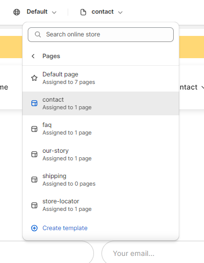This screenshot has width=204, height=263.
Task: Click the blue template icon for contact
Action: (34, 103)
